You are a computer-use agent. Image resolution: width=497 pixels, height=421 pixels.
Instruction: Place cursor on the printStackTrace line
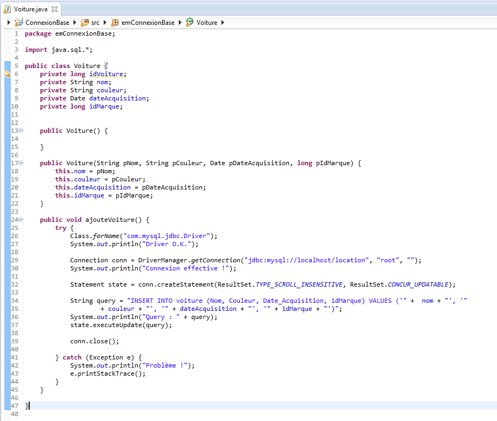click(108, 374)
